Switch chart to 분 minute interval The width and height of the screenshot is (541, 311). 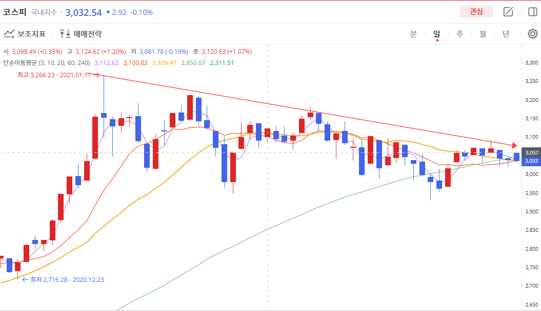click(413, 34)
